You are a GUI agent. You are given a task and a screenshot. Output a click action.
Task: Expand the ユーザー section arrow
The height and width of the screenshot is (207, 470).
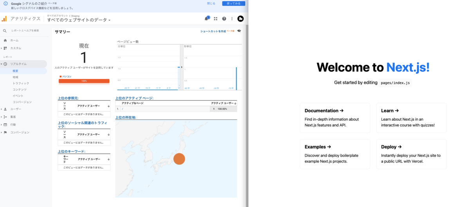tap(1, 109)
